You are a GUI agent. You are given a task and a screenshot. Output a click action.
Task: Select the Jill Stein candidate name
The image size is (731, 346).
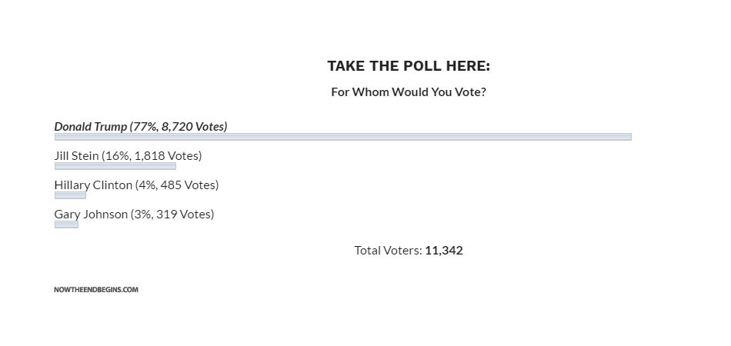(x=76, y=156)
